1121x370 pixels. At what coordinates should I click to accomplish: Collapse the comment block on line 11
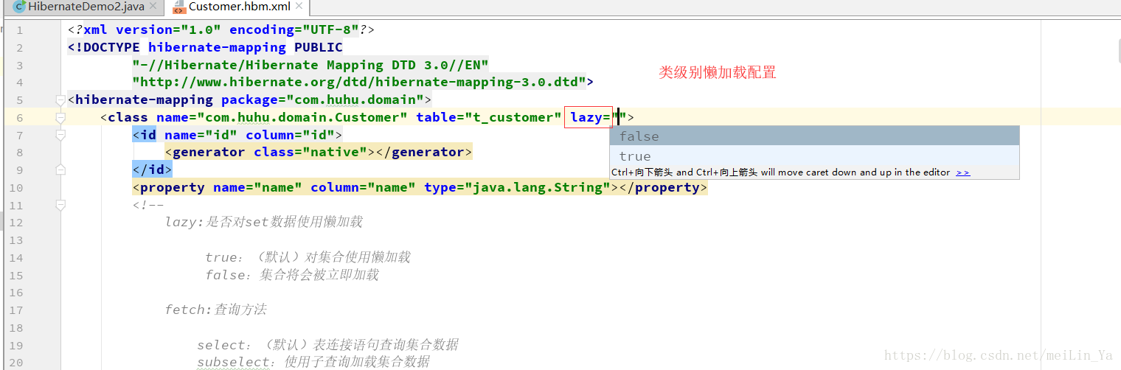[60, 205]
